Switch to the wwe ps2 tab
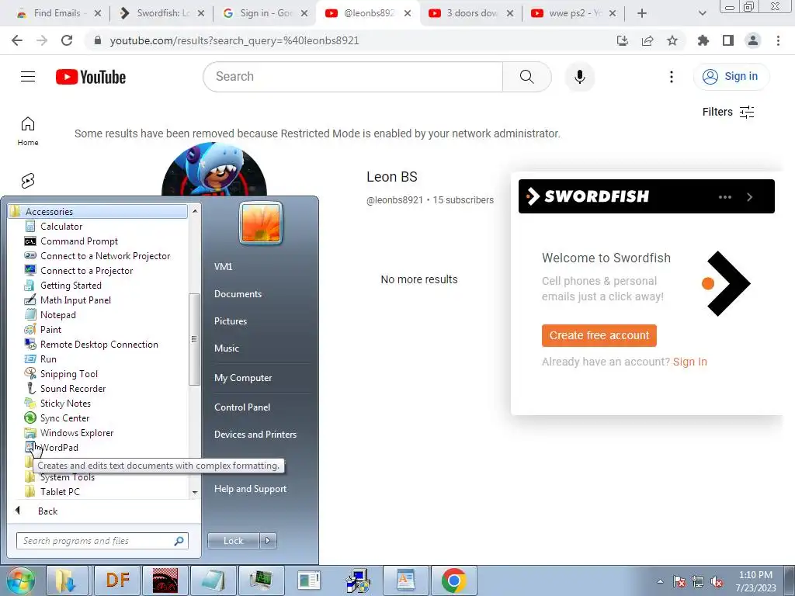This screenshot has height=596, width=795. pyautogui.click(x=574, y=13)
